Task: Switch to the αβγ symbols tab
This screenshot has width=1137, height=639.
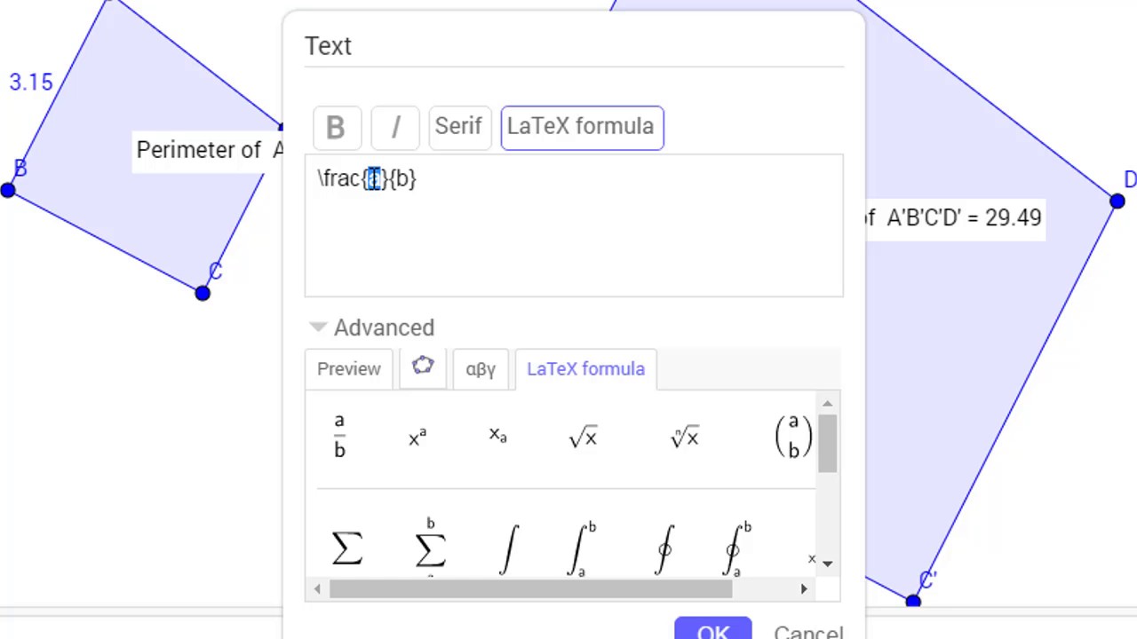Action: pyautogui.click(x=481, y=369)
